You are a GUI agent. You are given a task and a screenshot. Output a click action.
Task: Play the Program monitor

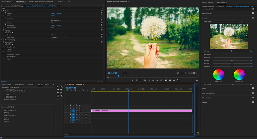coord(153,80)
